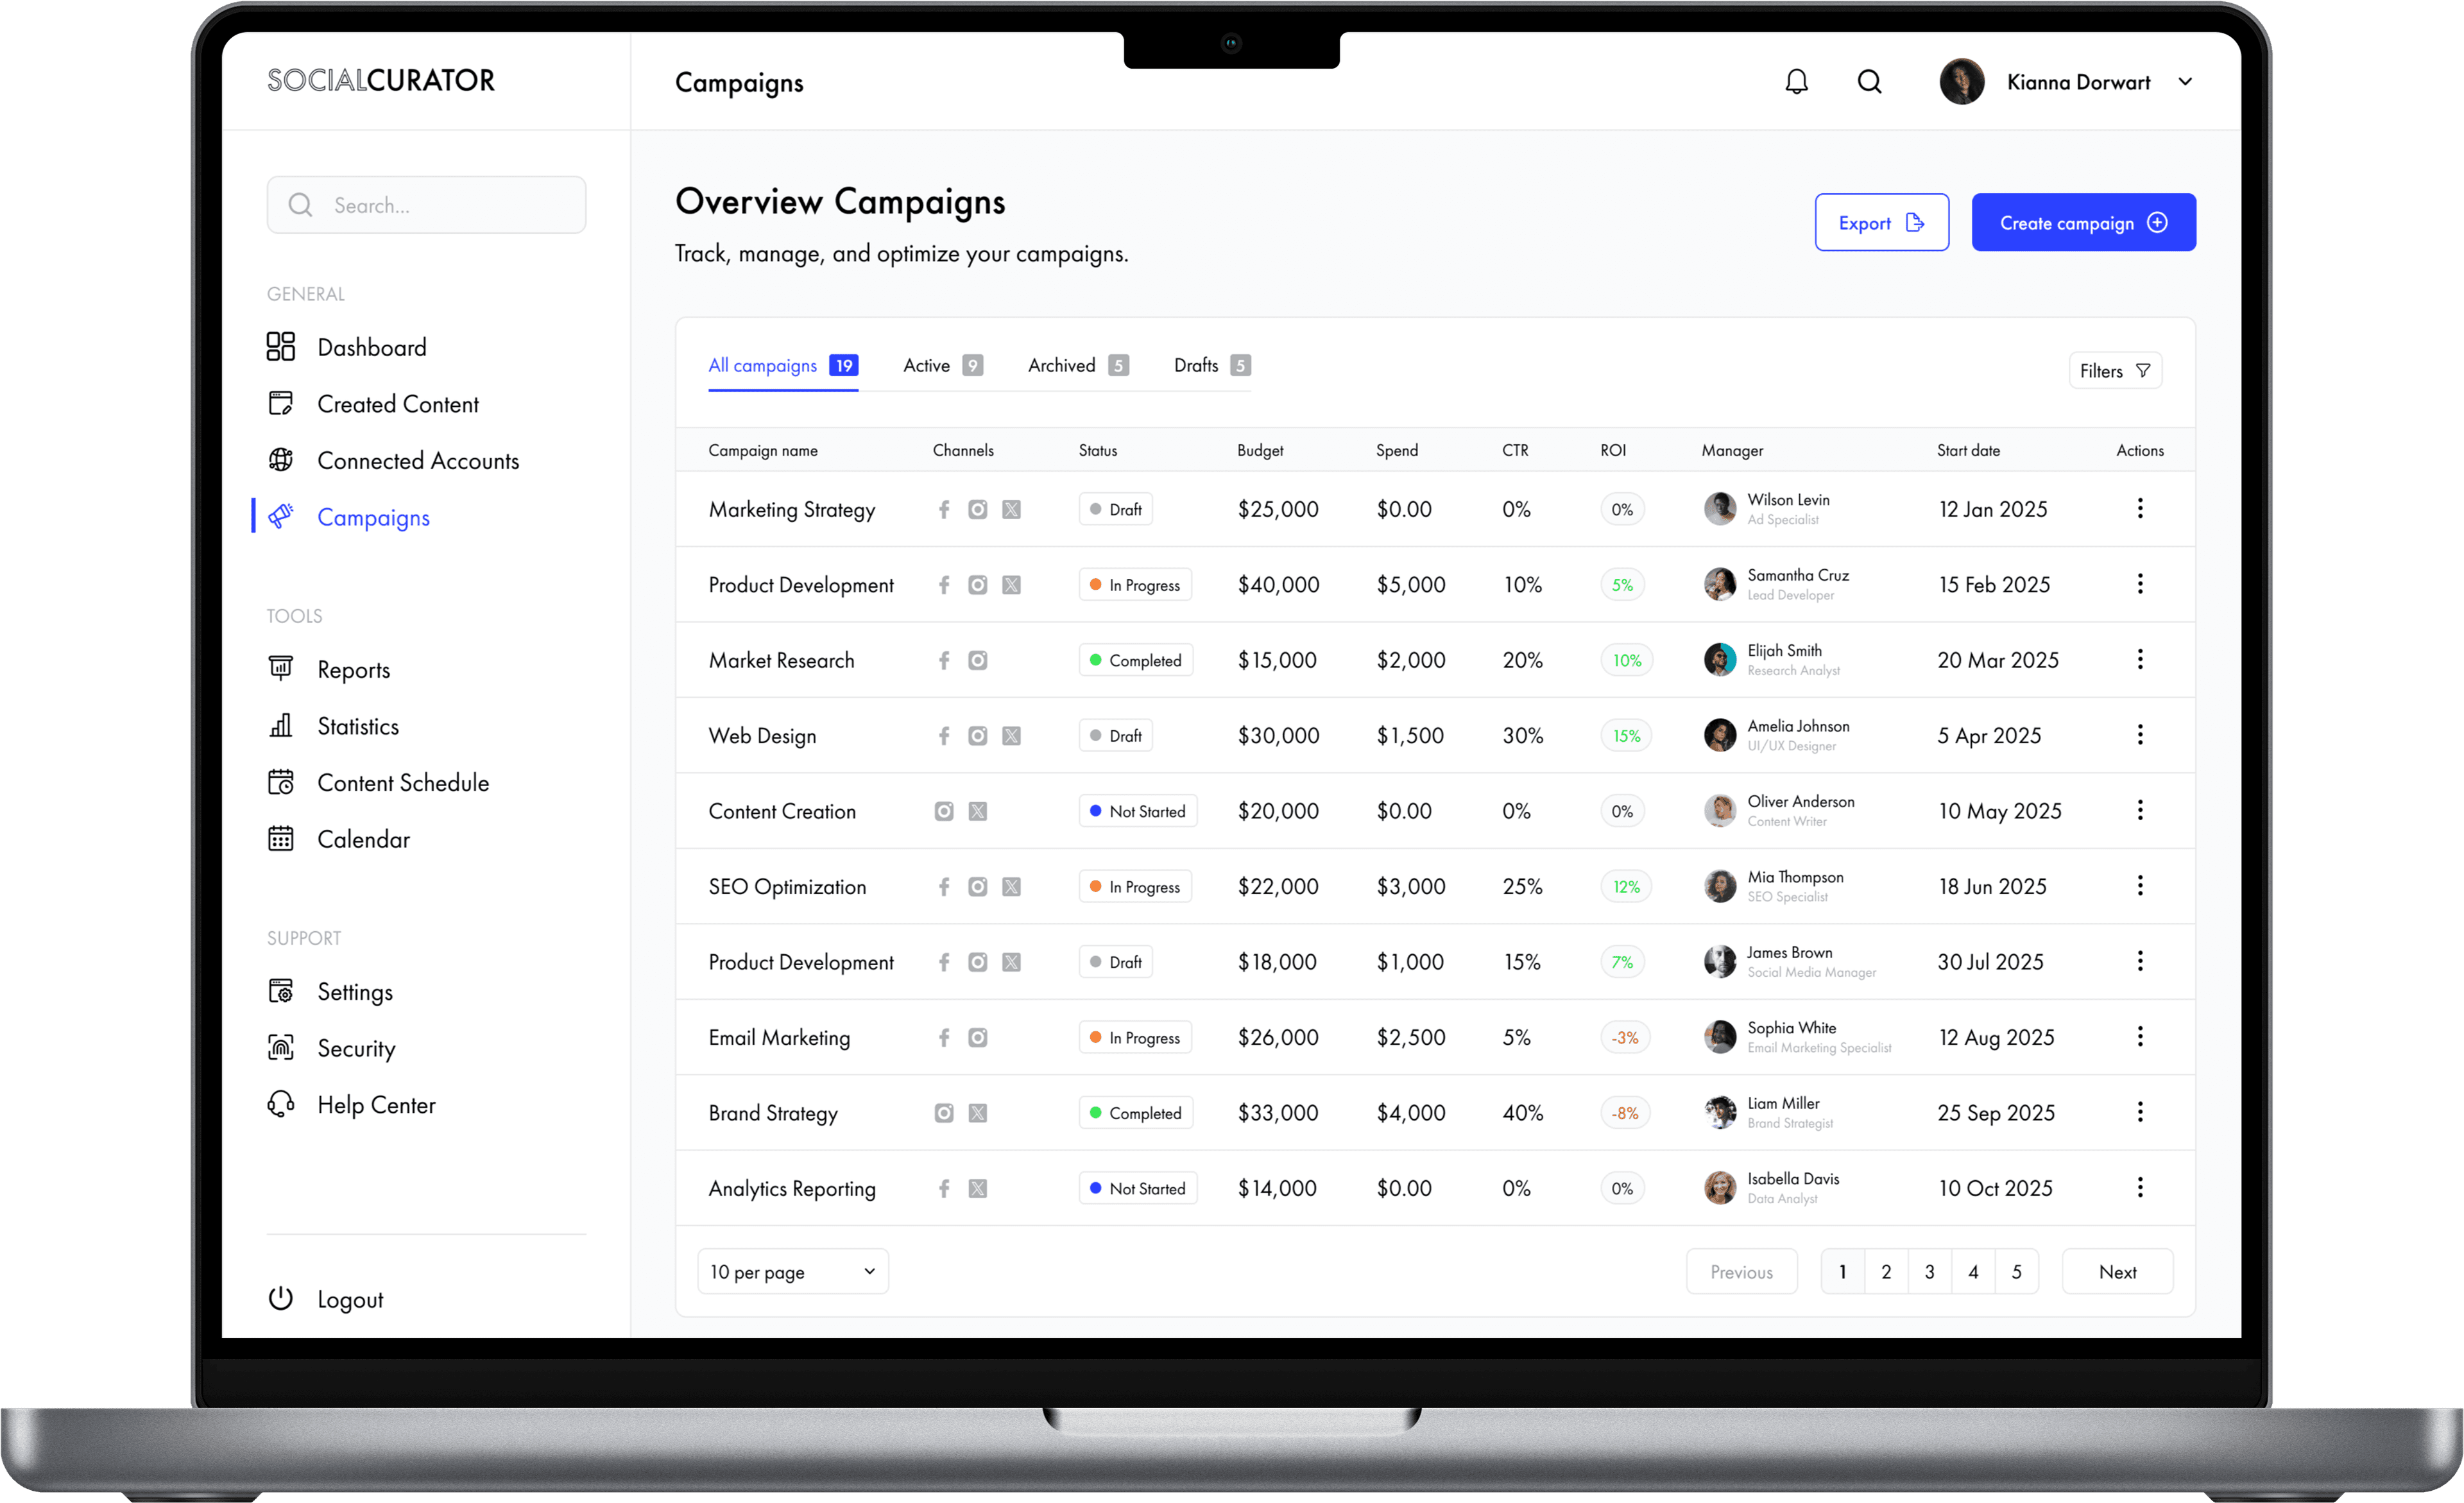Click the Export button
The width and height of the screenshot is (2464, 1503).
pyautogui.click(x=1881, y=223)
